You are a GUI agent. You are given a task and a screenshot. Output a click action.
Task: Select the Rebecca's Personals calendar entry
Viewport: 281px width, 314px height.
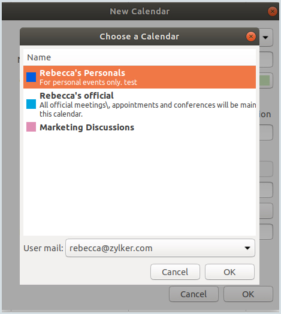140,77
